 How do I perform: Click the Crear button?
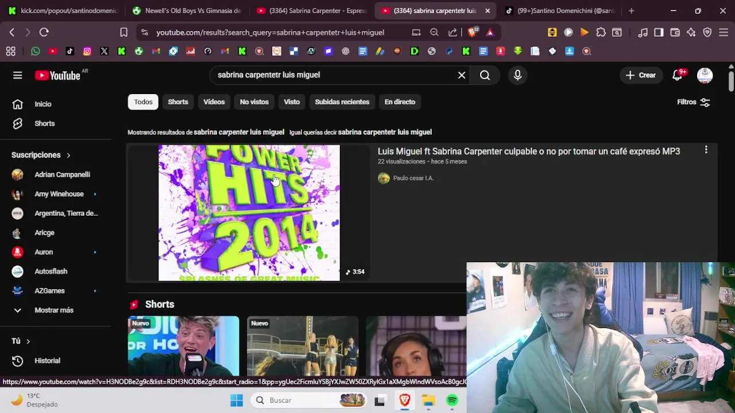click(641, 75)
